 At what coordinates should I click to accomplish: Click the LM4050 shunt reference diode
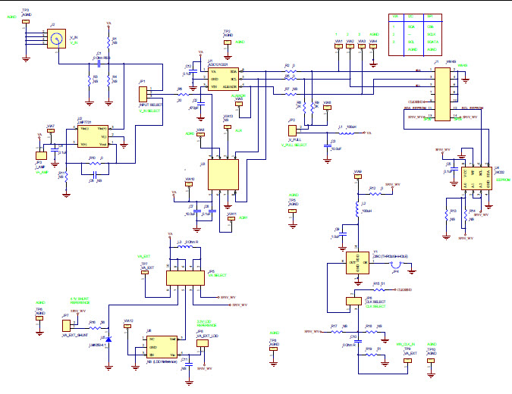tap(108, 339)
